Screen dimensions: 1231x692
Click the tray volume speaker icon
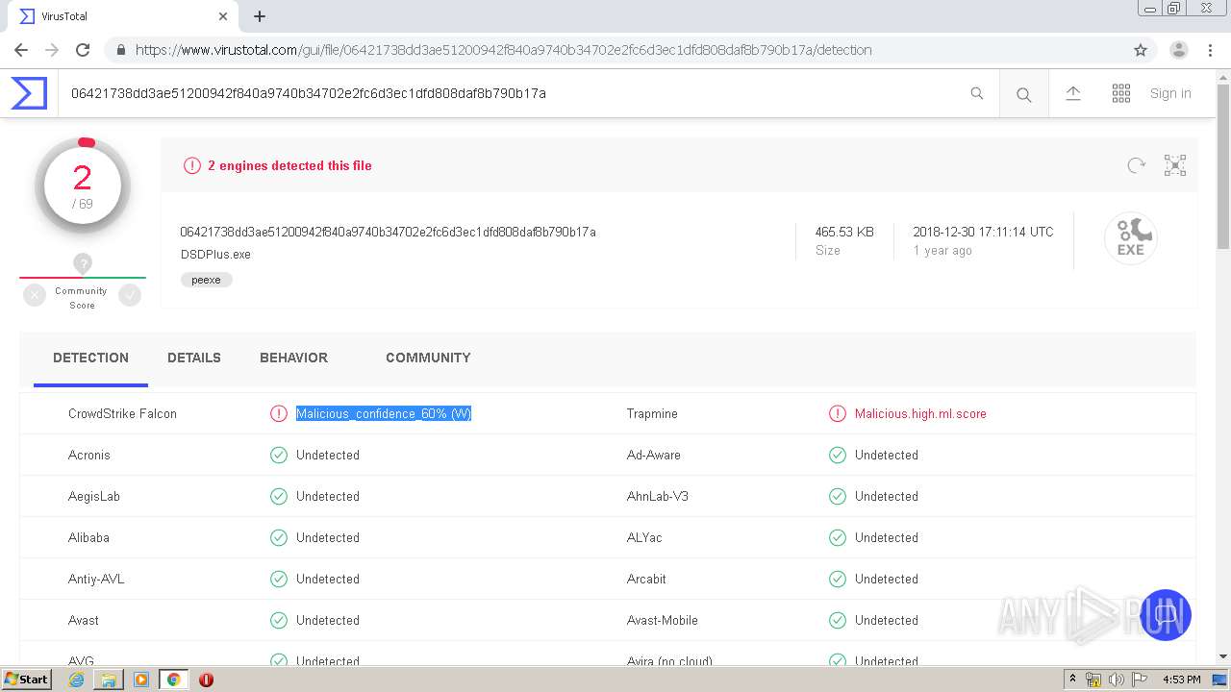1116,680
